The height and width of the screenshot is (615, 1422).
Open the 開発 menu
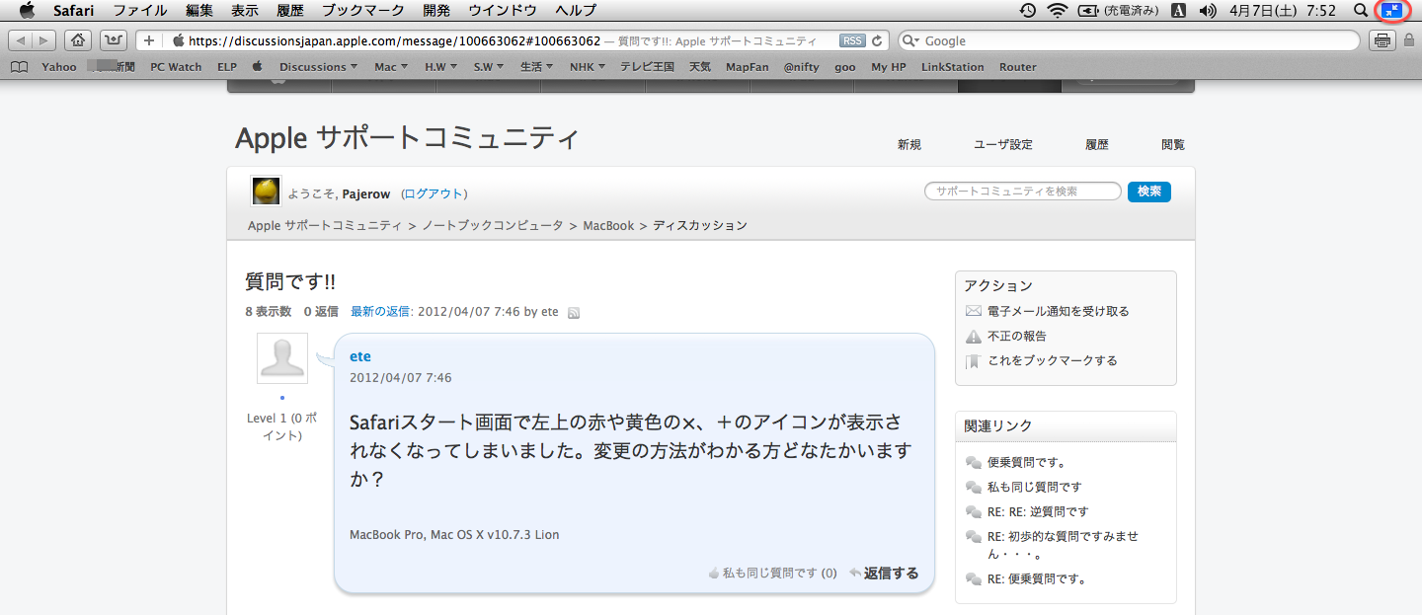pyautogui.click(x=436, y=11)
